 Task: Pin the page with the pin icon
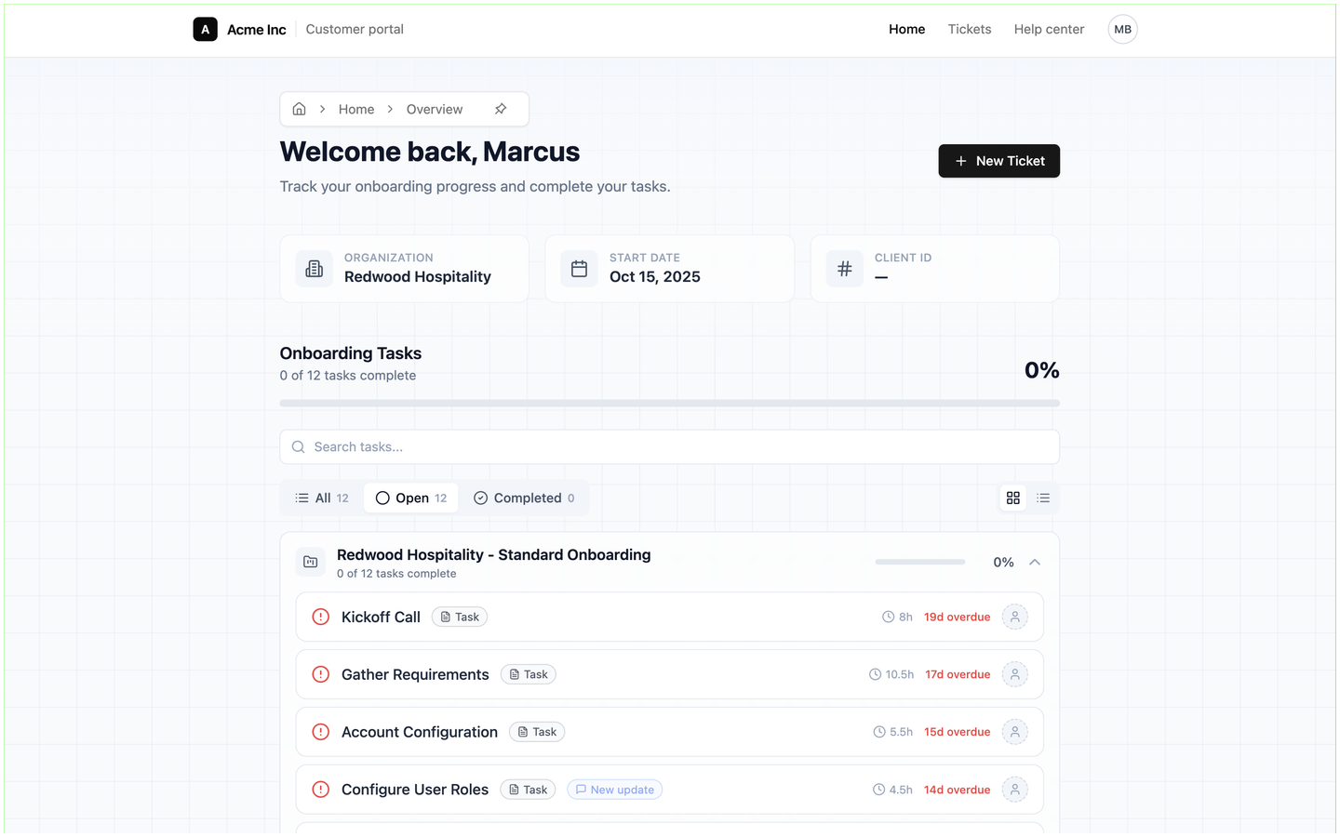pos(501,109)
